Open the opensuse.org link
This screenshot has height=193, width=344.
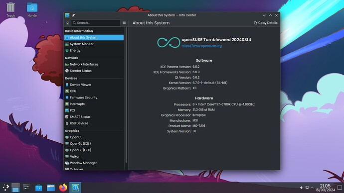click(x=201, y=46)
